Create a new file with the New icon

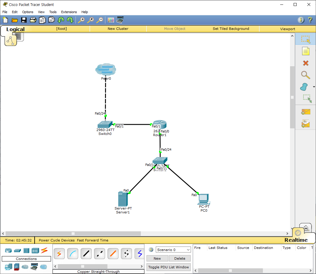click(x=5, y=20)
